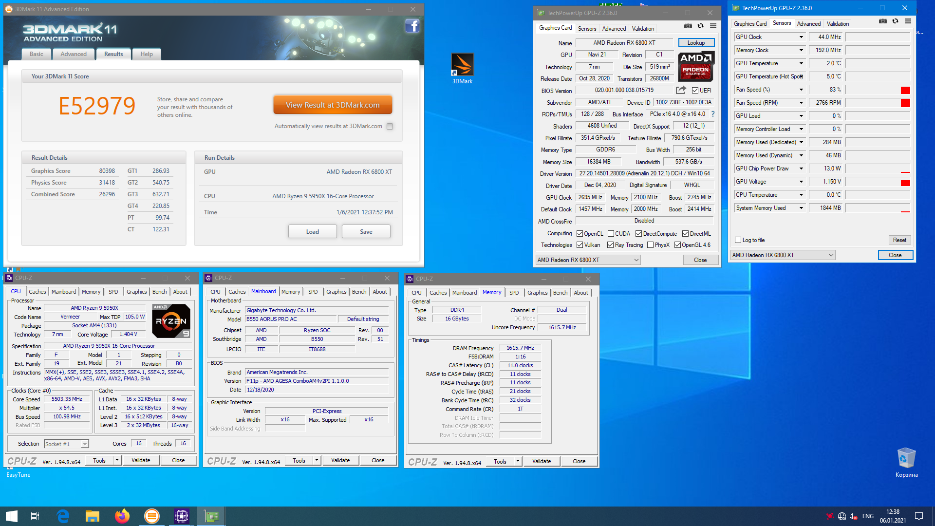
Task: Switch to GPU-Z on the taskbar
Action: [211, 516]
